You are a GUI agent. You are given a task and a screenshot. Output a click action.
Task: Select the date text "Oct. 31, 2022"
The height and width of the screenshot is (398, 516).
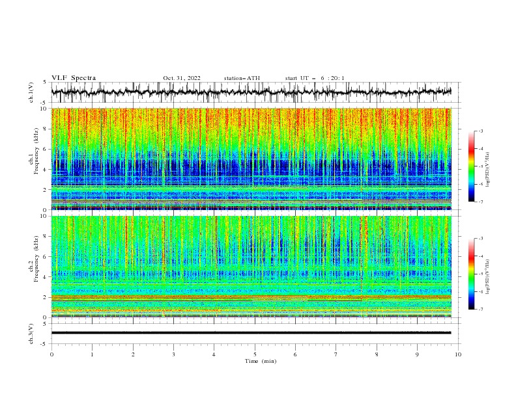coord(182,78)
